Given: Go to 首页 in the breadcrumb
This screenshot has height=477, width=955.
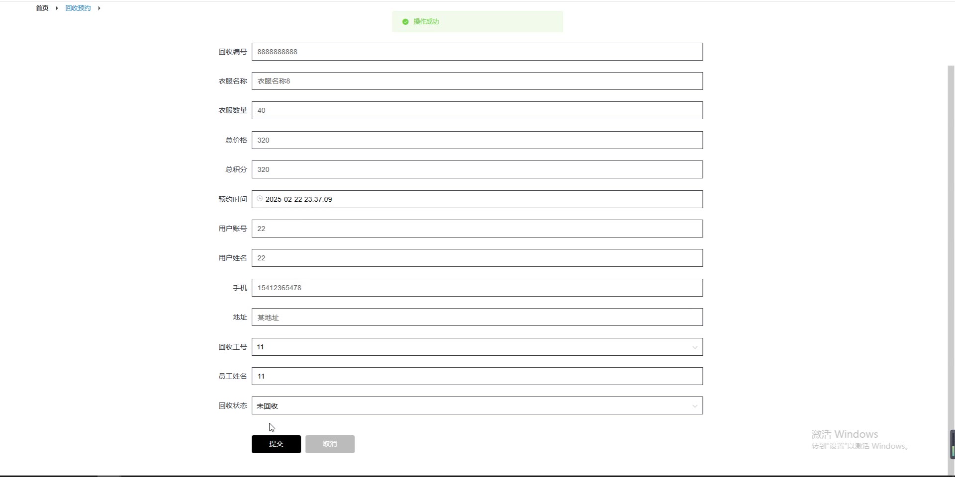Looking at the screenshot, I should coord(42,8).
